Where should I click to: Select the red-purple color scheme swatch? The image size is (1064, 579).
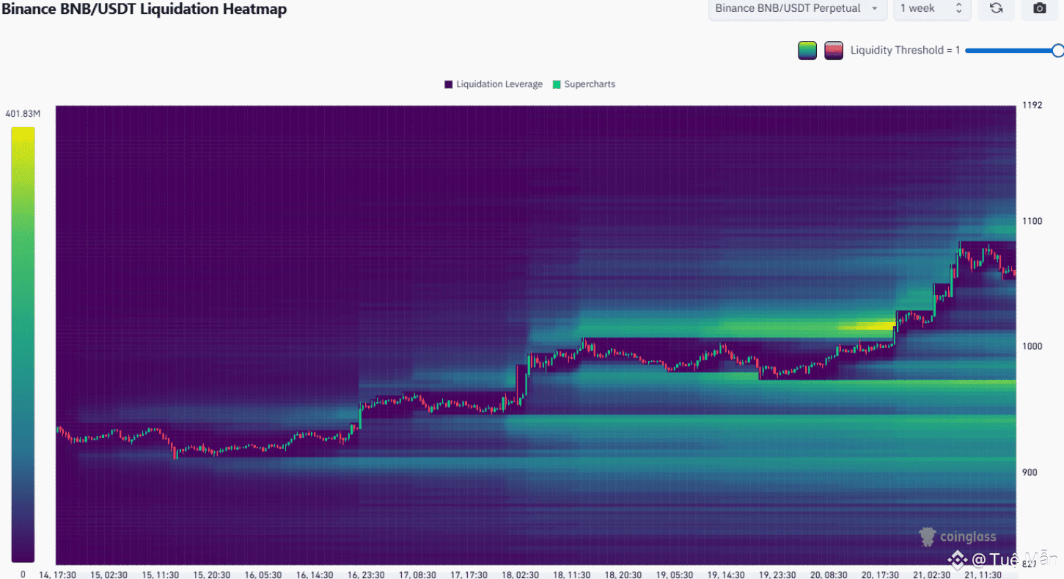pyautogui.click(x=834, y=51)
